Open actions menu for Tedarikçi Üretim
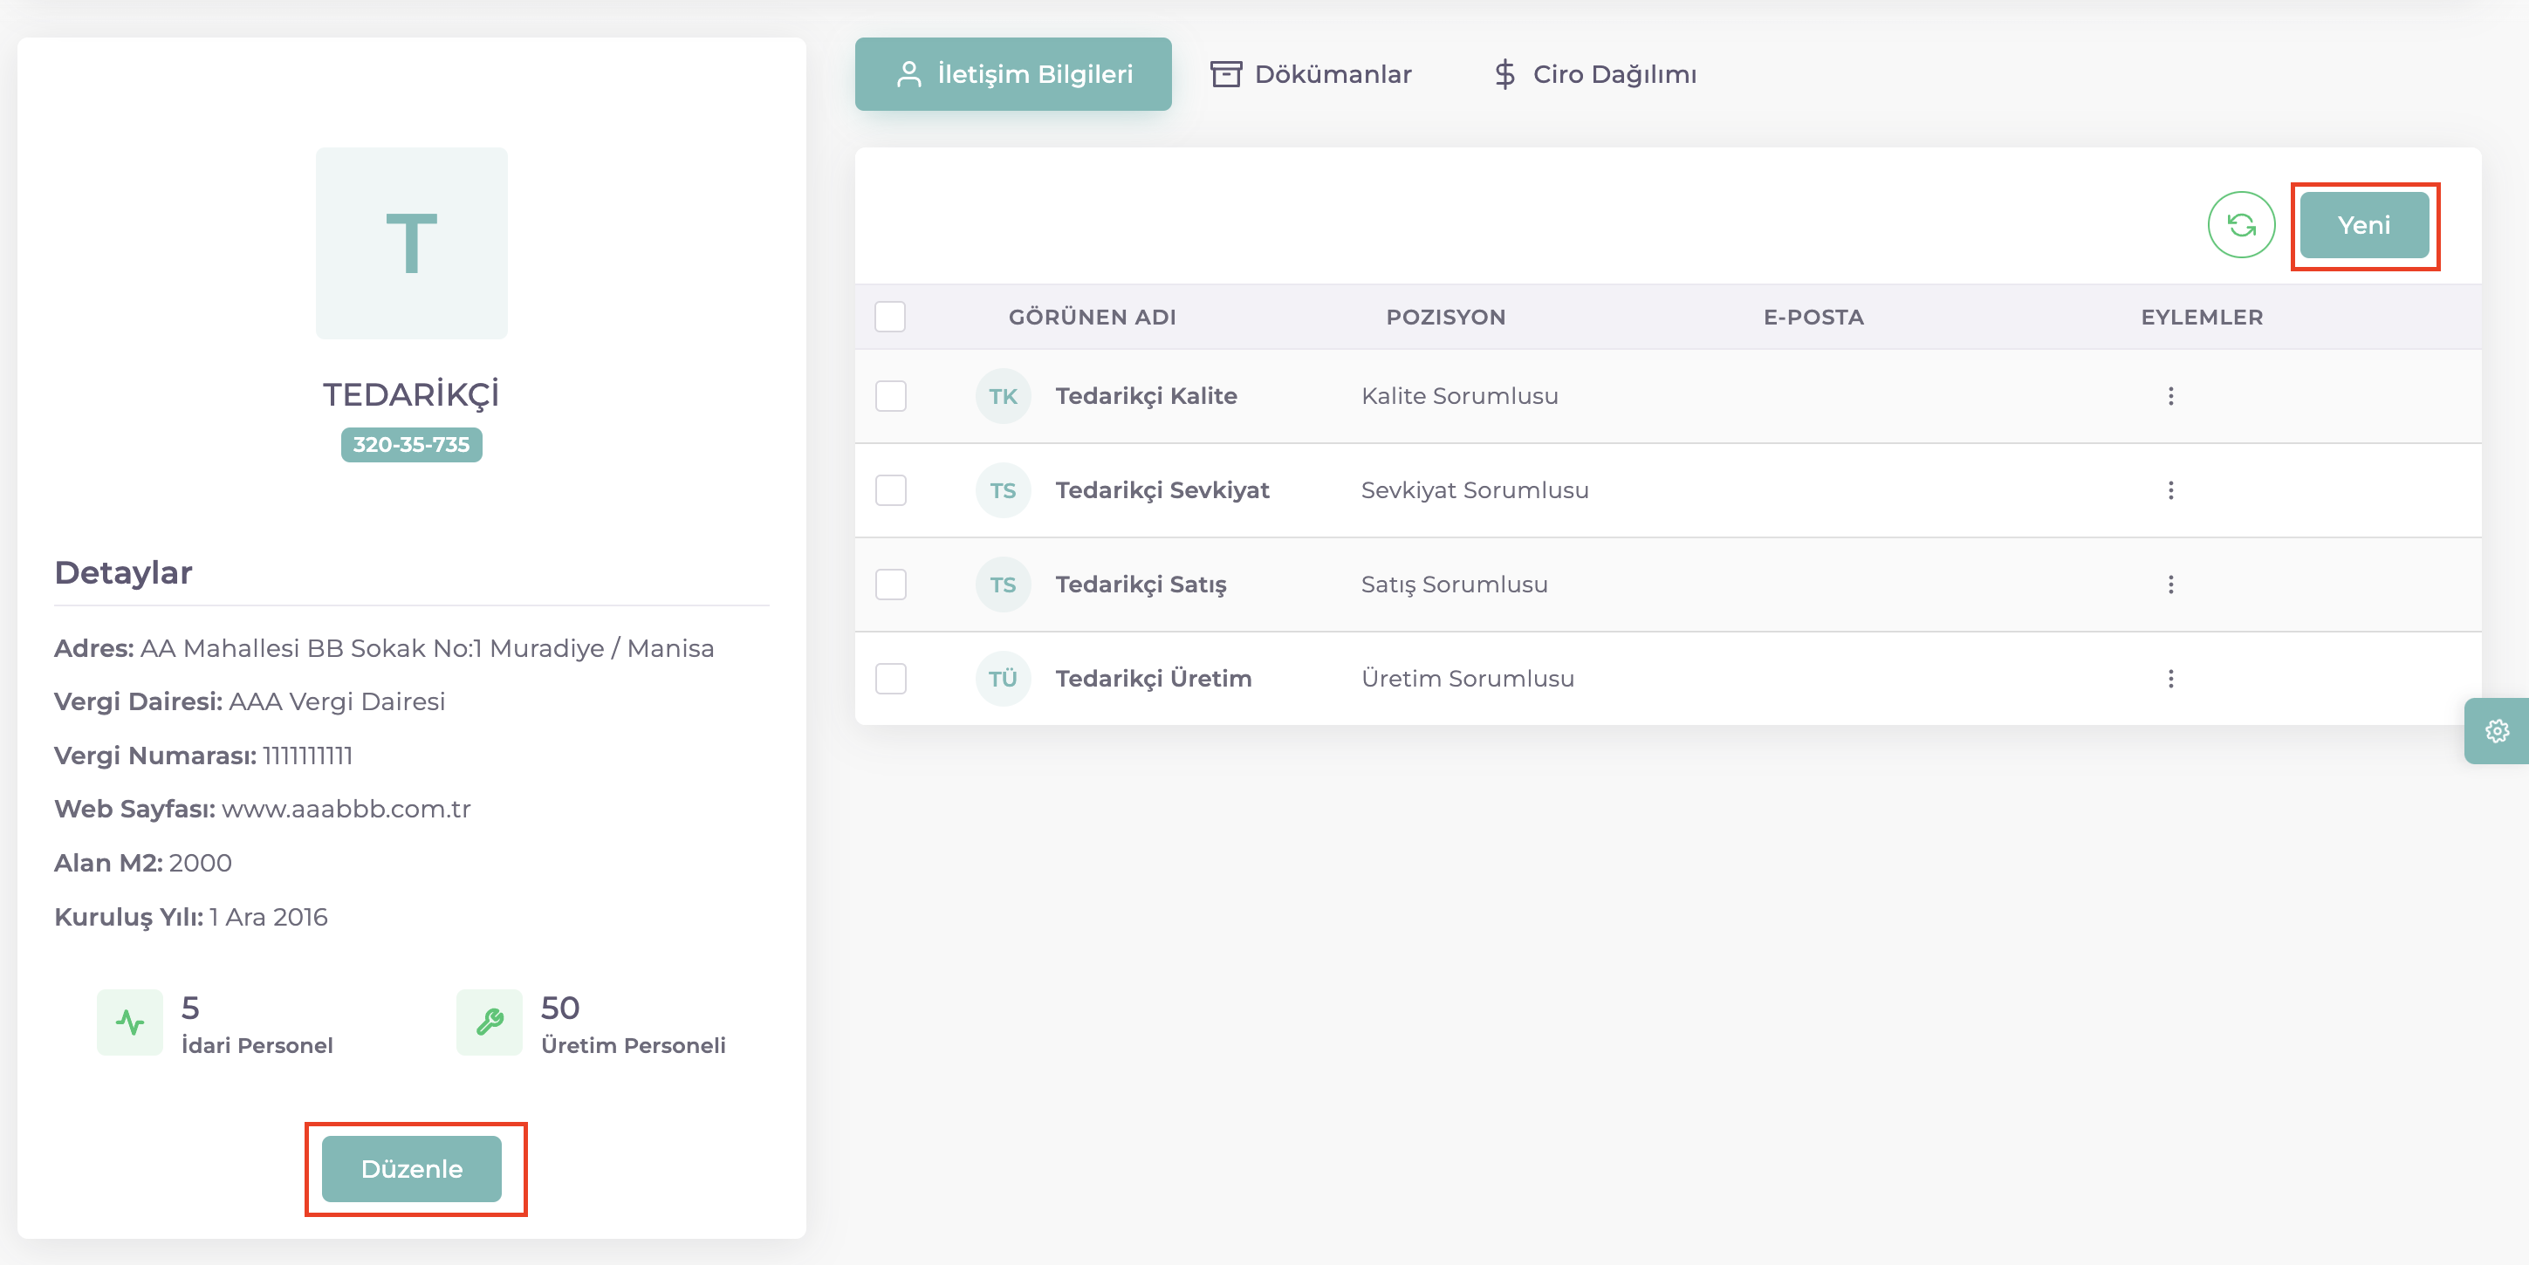This screenshot has width=2529, height=1265. 2169,679
